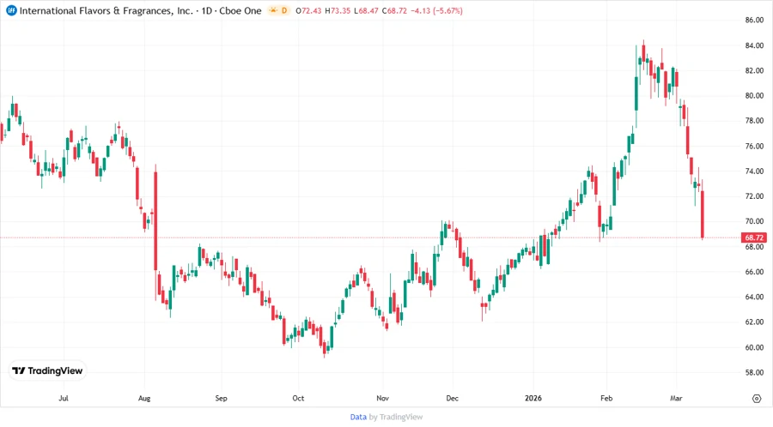
Task: Click the Cboe One exchange label
Action: (240, 10)
